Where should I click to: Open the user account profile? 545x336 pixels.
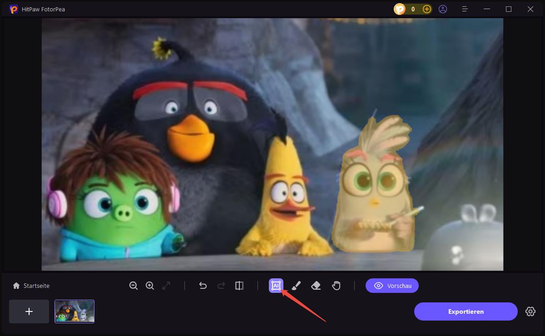tap(443, 9)
